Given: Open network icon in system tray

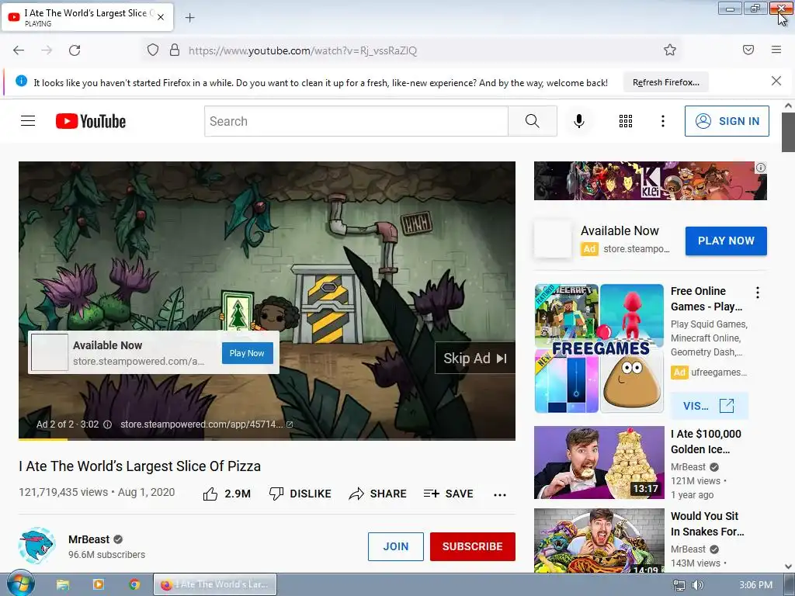Looking at the screenshot, I should click(x=679, y=585).
